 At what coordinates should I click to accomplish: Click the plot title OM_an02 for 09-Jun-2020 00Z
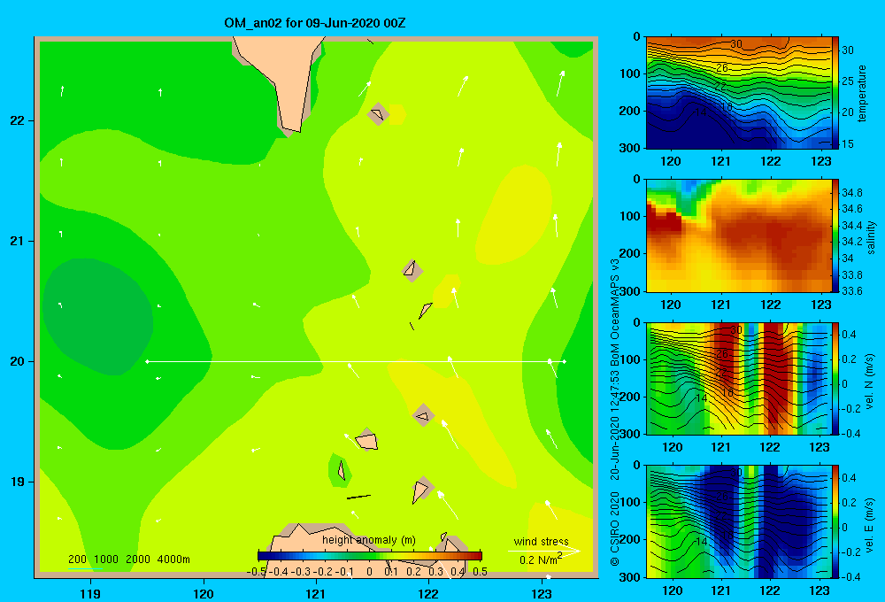(x=314, y=23)
